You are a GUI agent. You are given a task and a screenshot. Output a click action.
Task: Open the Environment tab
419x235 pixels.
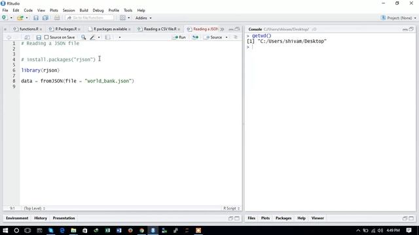(x=17, y=218)
